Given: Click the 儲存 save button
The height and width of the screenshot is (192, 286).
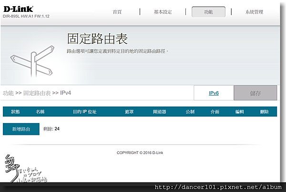Looking at the screenshot, I should click(x=255, y=93).
